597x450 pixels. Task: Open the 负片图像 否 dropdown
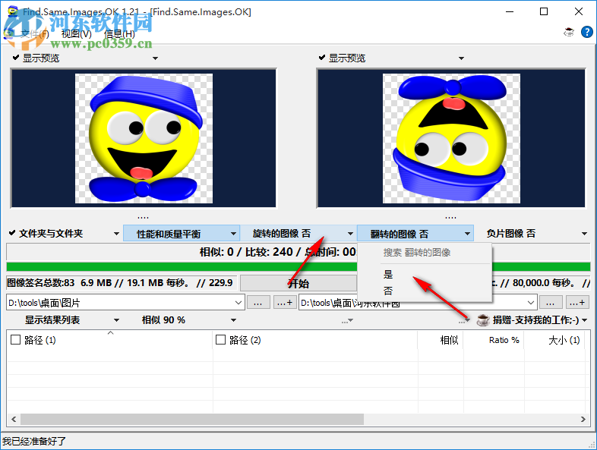pyautogui.click(x=532, y=234)
